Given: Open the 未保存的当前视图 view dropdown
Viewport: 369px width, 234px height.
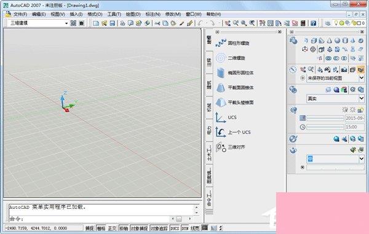Looking at the screenshot, I should [x=362, y=78].
